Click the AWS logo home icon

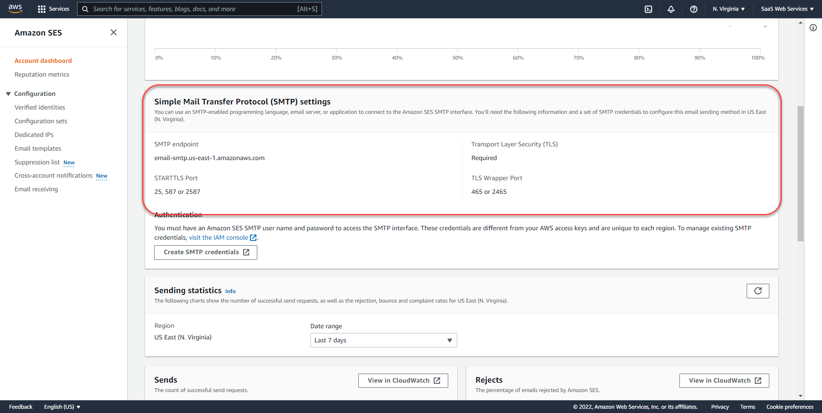point(15,9)
